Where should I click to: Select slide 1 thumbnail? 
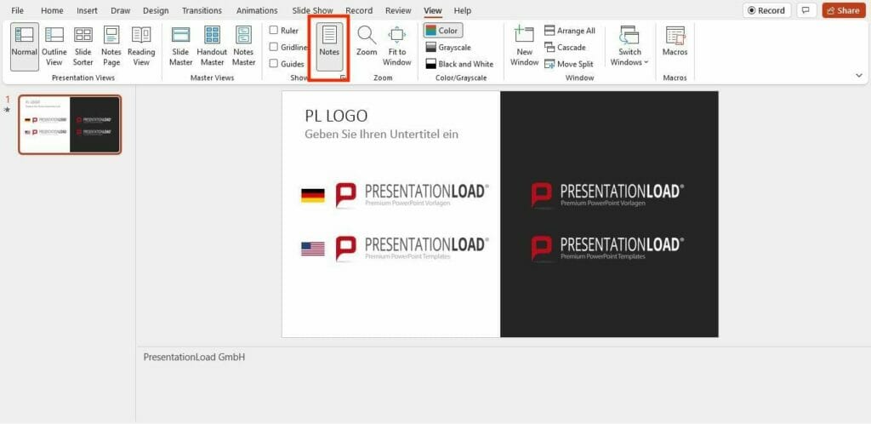70,124
